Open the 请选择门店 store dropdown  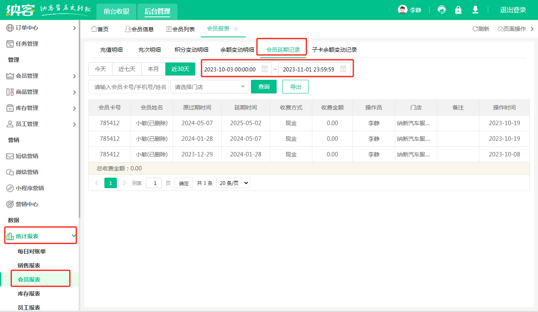tap(210, 87)
